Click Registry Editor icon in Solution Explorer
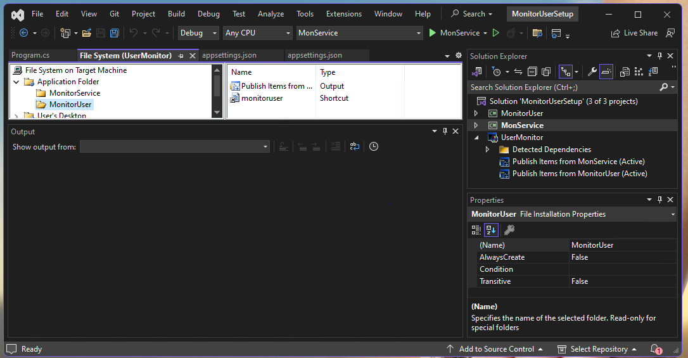Screen dimensions: 688x358 (639, 72)
